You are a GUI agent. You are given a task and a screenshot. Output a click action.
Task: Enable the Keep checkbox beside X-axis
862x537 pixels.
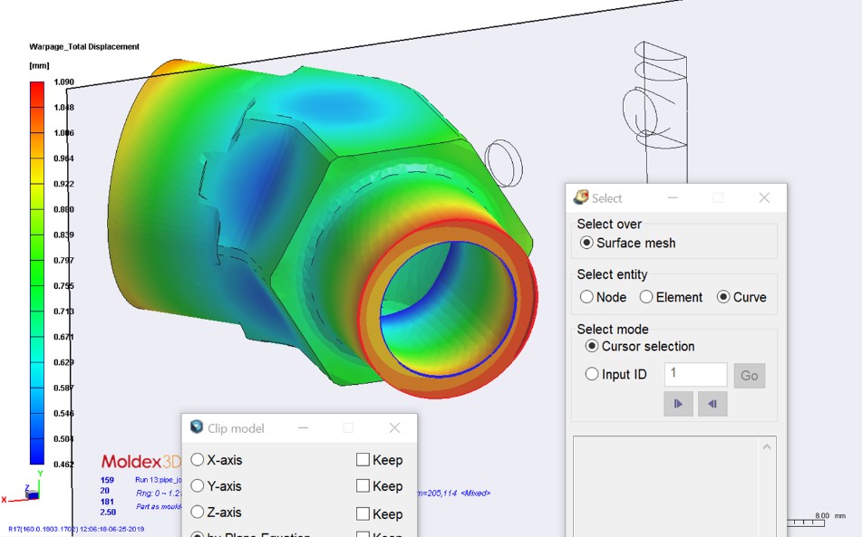(363, 460)
